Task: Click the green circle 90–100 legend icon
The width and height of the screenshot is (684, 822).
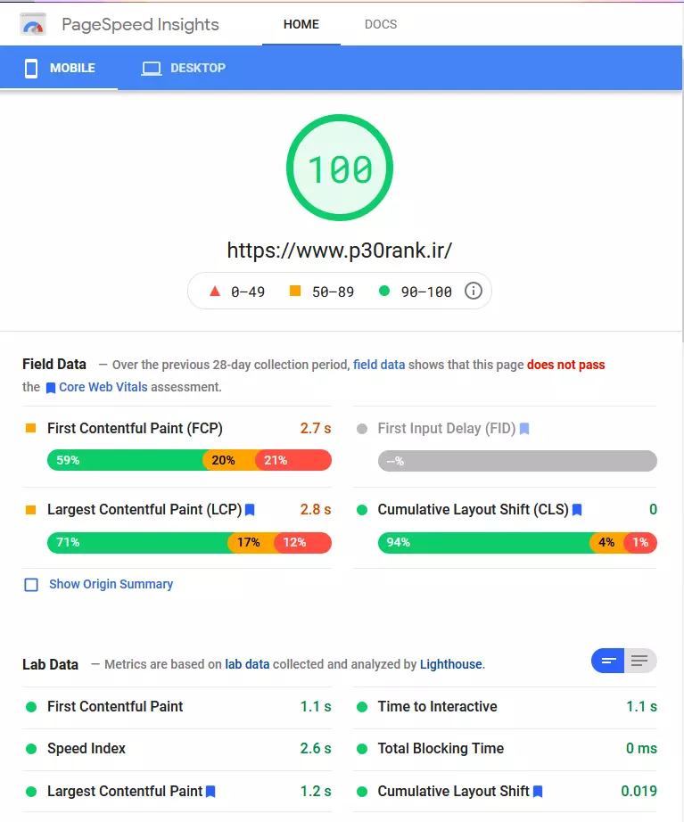Action: pos(384,291)
